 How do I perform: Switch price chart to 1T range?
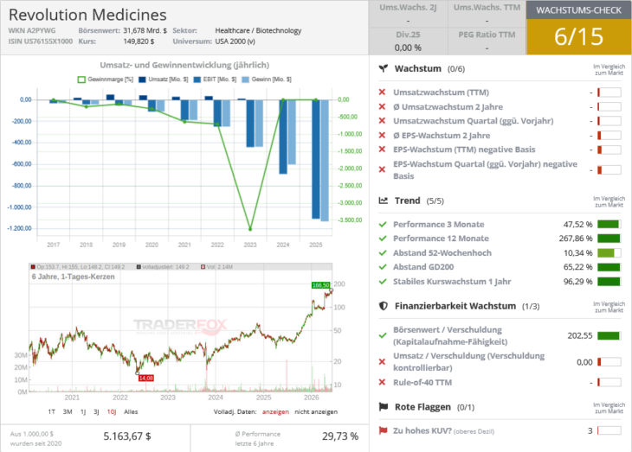(52, 411)
